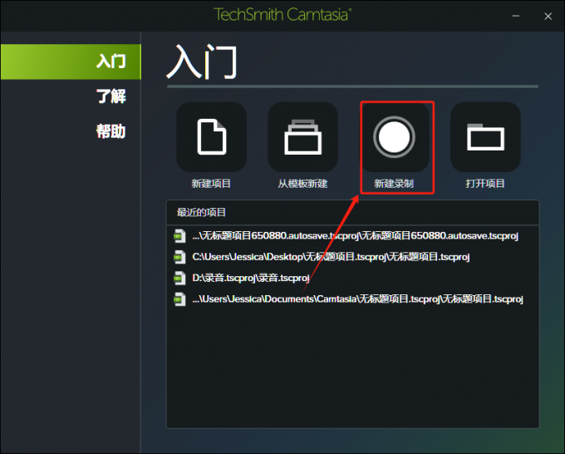This screenshot has height=454, width=565.
Task: Click file icon beside Documents\Camtasia project
Action: [x=179, y=299]
